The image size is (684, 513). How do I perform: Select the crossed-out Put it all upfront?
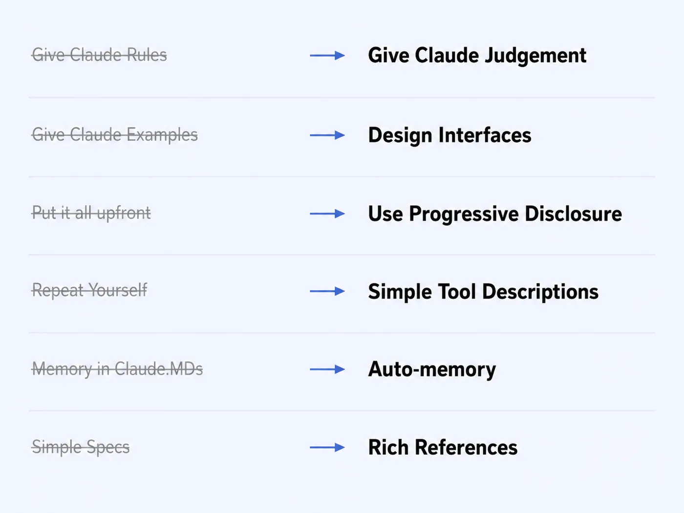91,214
